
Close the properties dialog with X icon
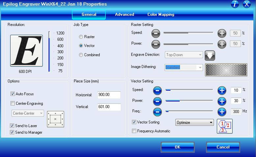tap(246, 4)
